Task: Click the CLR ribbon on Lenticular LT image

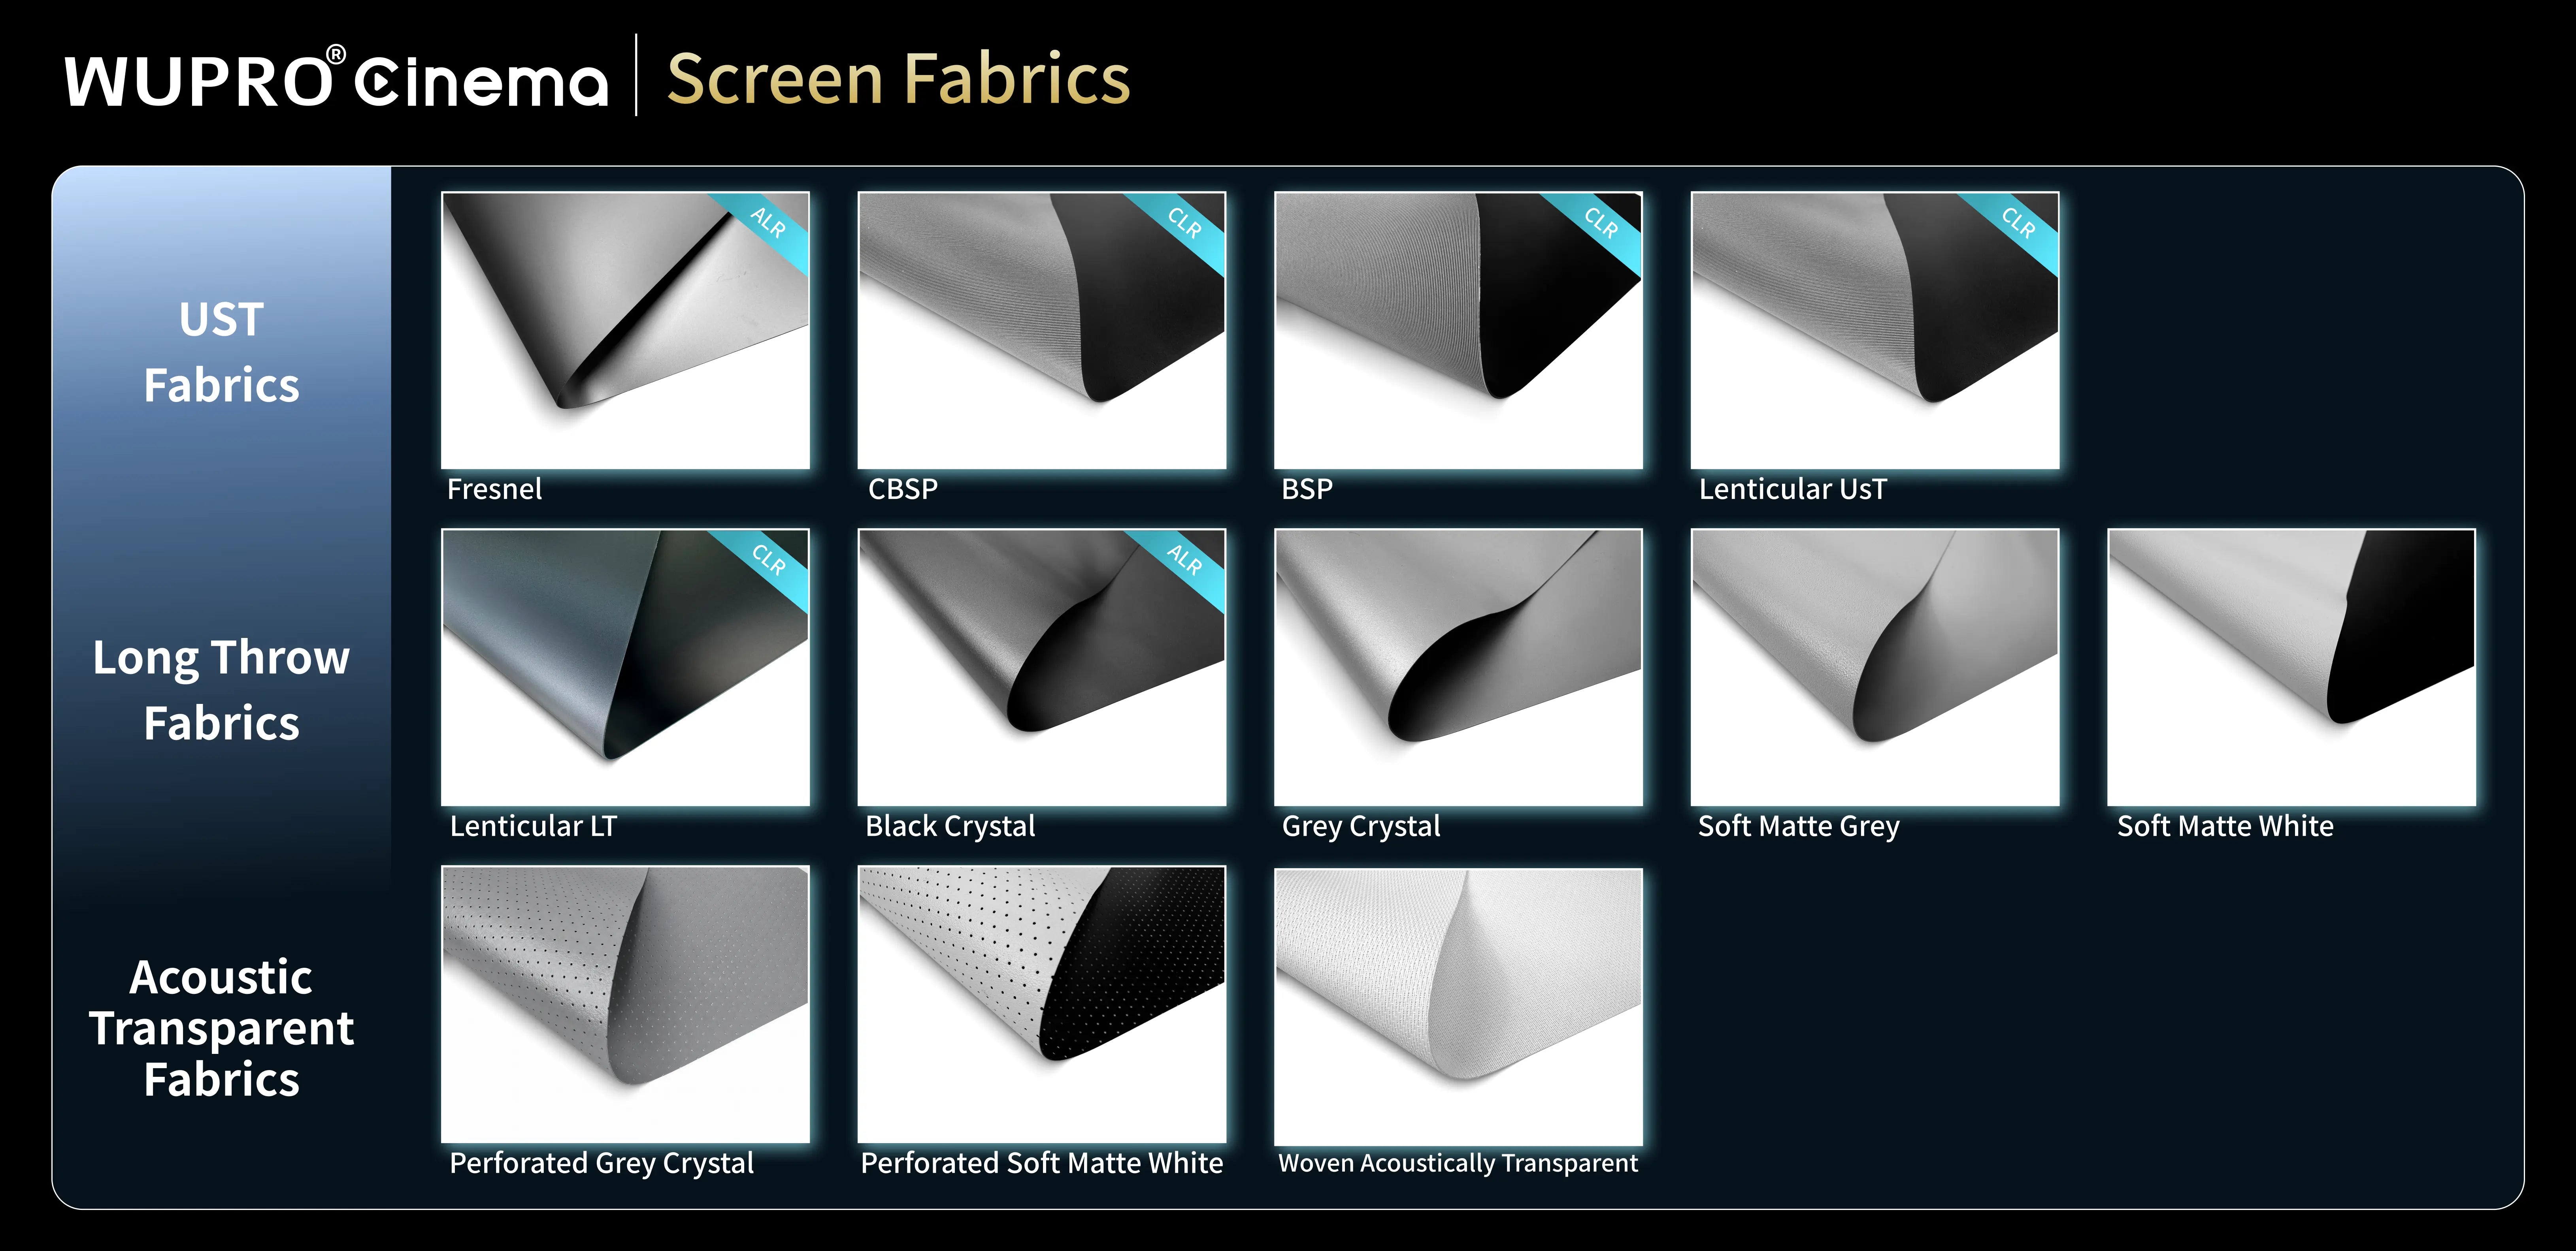Action: [x=768, y=561]
